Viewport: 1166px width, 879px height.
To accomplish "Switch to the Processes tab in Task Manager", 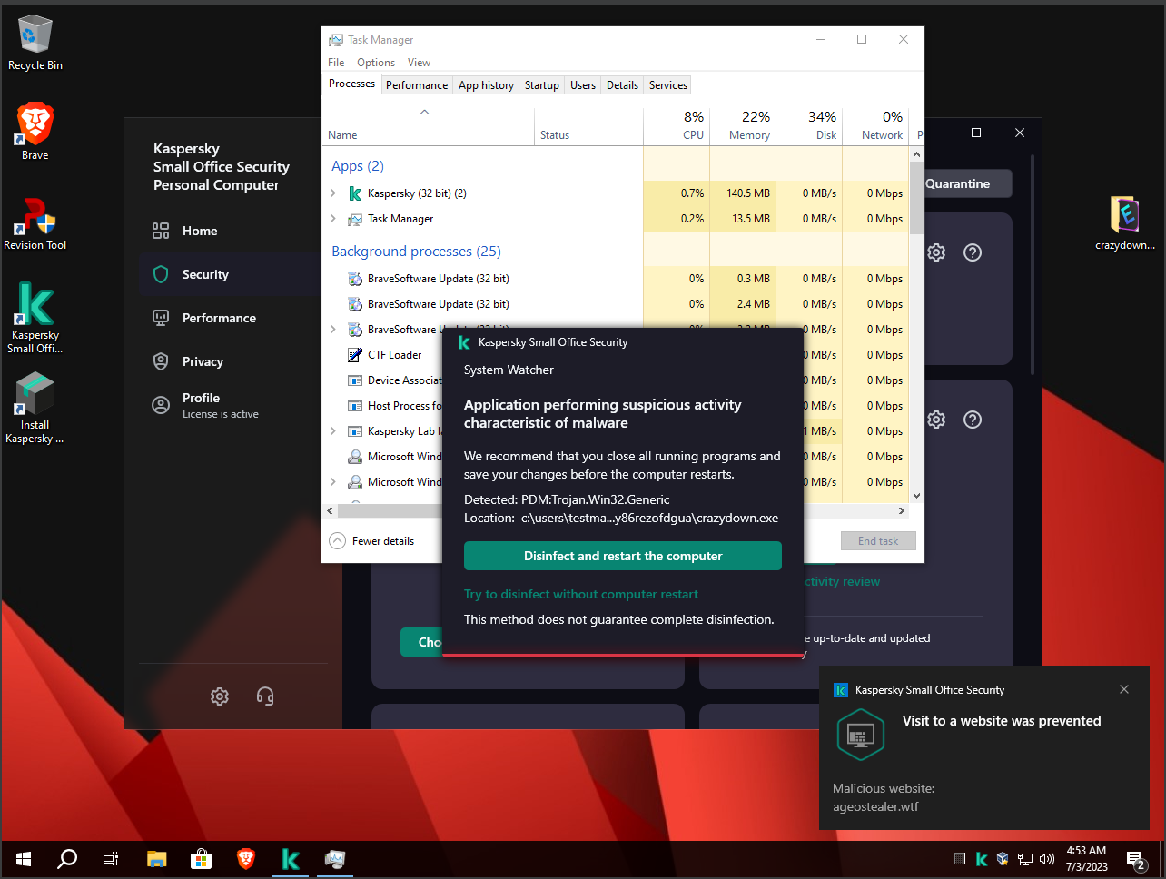I will coord(351,84).
